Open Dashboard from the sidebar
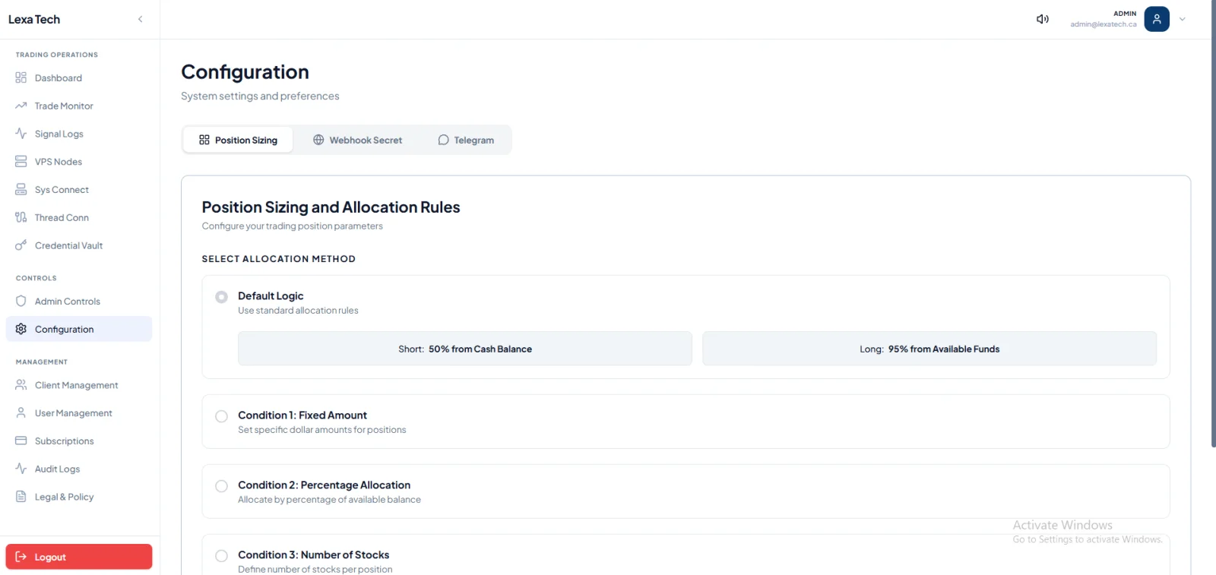The height and width of the screenshot is (575, 1216). coord(79,77)
